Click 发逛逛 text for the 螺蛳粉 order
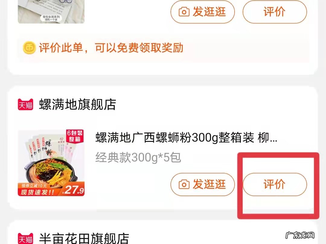 coord(209,184)
